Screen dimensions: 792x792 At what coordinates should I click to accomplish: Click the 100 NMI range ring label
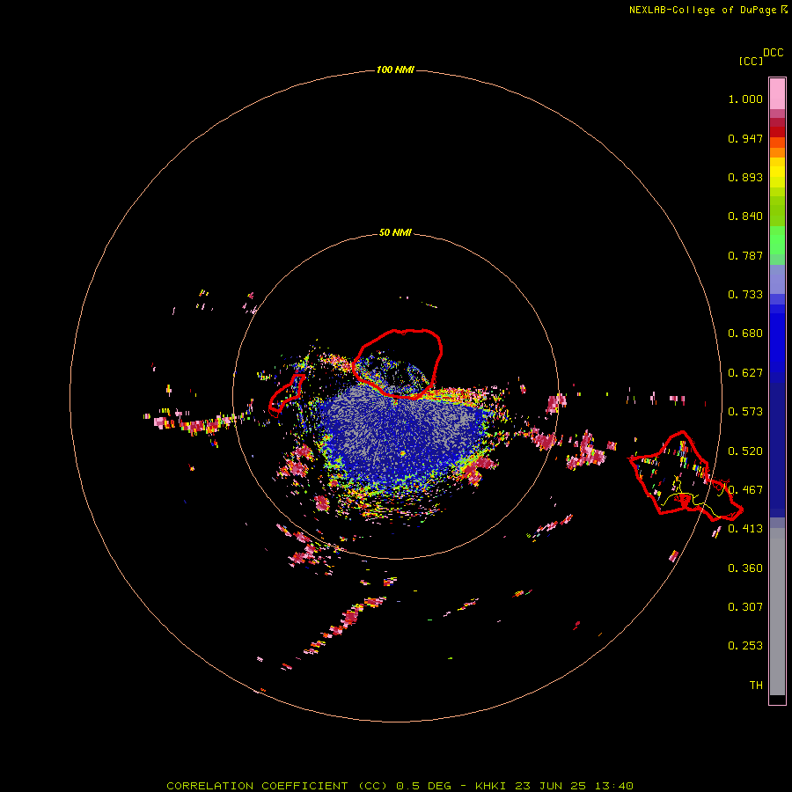pos(395,70)
